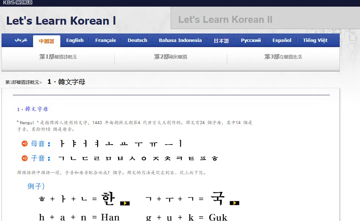Switch to Let's Learn Korean II tab
Screen dimensions: 360x221
coord(225,19)
